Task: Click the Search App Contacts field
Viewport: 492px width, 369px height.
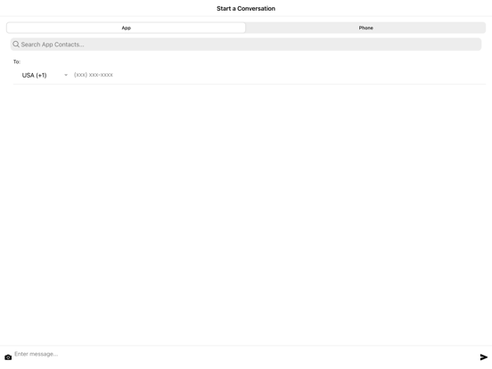Action: click(x=246, y=45)
